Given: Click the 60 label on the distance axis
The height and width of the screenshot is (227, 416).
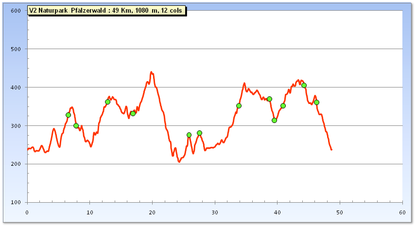Looking at the screenshot, I should coord(402,212).
